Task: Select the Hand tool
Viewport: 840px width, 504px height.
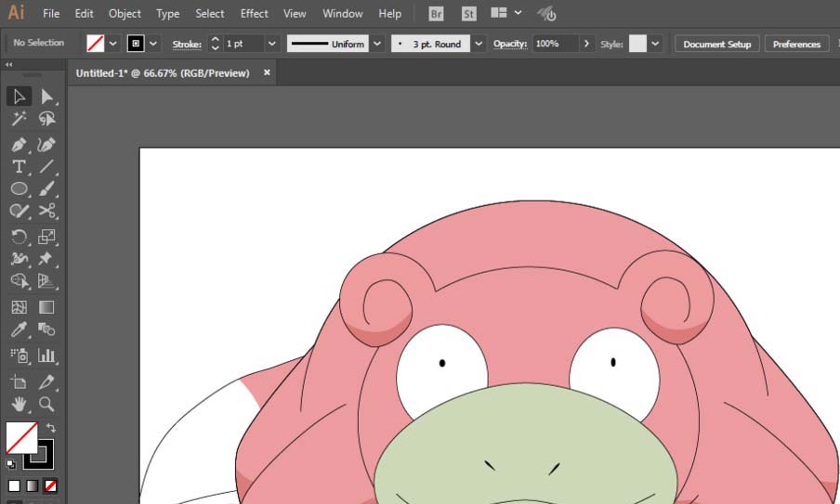Action: pyautogui.click(x=19, y=405)
